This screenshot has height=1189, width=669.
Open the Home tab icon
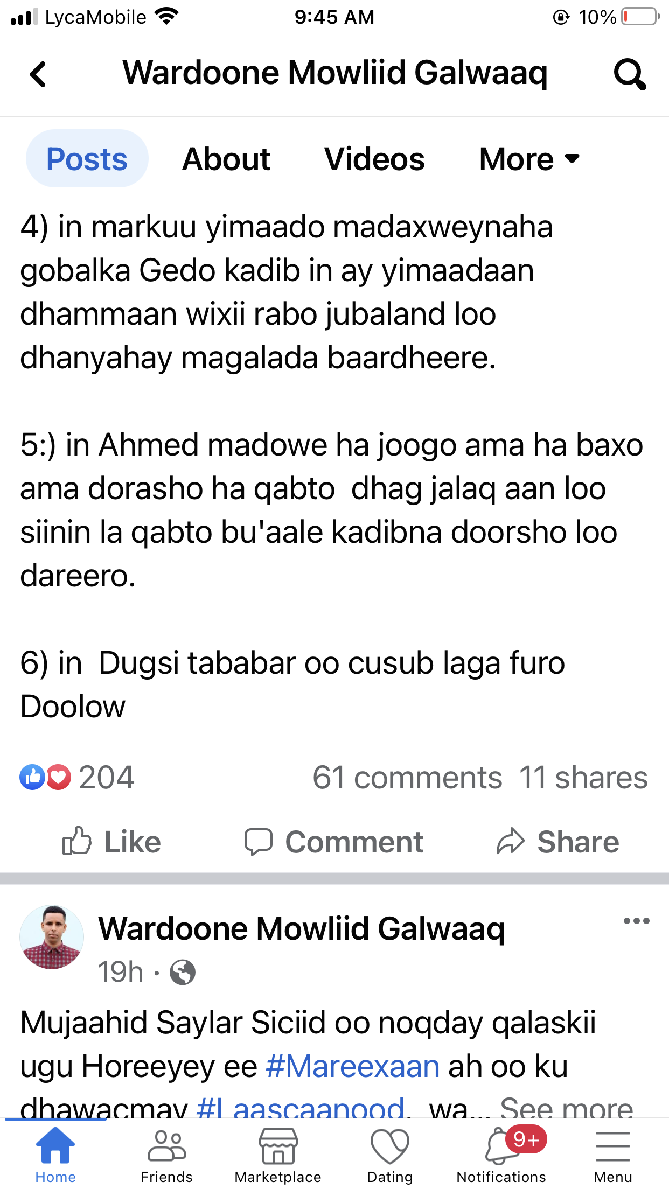pos(55,1145)
